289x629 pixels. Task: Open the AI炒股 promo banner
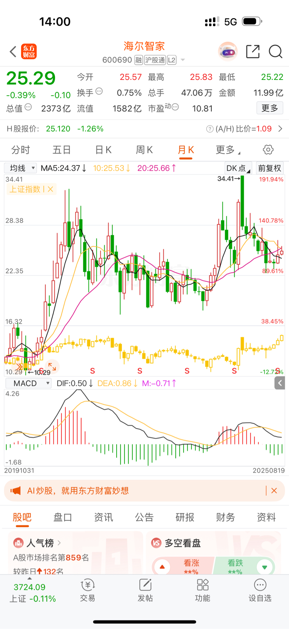click(x=144, y=491)
